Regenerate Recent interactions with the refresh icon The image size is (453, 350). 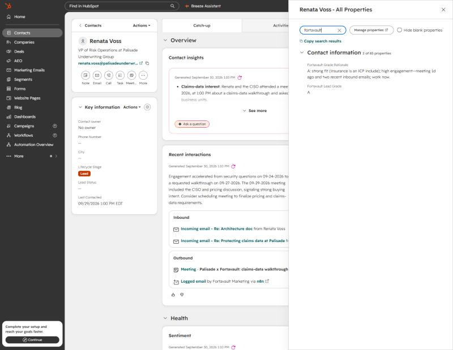pos(233,166)
